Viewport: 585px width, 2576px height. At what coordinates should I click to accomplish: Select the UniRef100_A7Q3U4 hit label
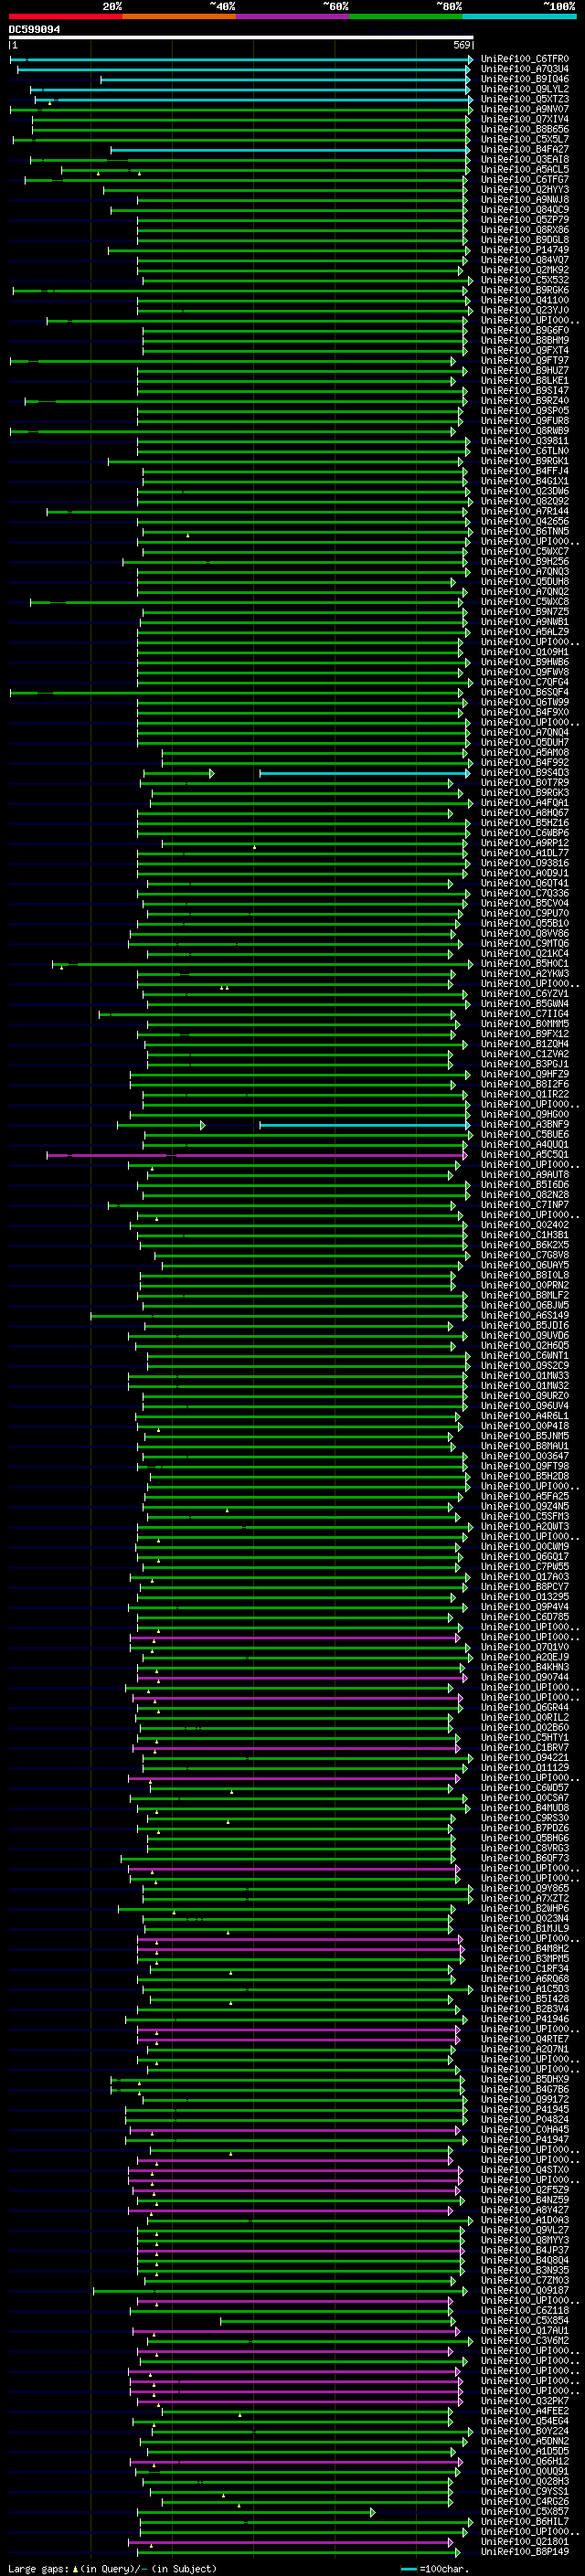tap(524, 69)
